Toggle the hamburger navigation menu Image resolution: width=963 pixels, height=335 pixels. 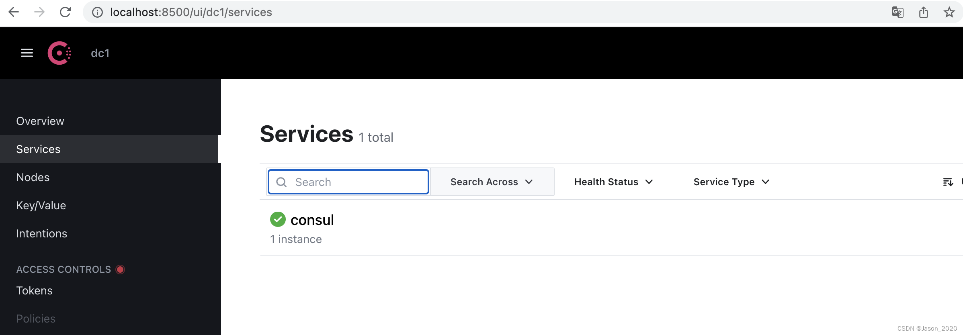[27, 53]
